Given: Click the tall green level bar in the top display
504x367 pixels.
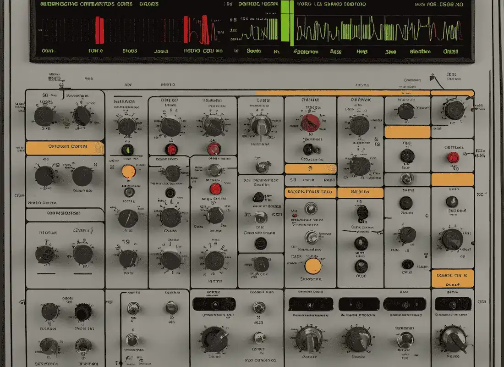Looking at the screenshot, I should point(287,23).
